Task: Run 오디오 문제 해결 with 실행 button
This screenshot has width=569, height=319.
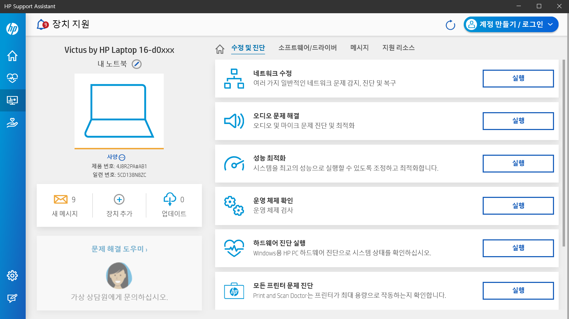Action: pyautogui.click(x=518, y=121)
